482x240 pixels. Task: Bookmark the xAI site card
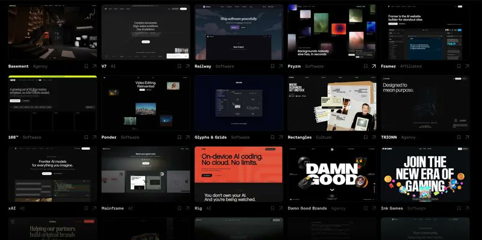[x=86, y=208]
